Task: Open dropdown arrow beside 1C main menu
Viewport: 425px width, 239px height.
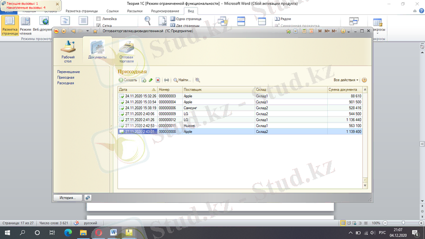Action: click(64, 31)
